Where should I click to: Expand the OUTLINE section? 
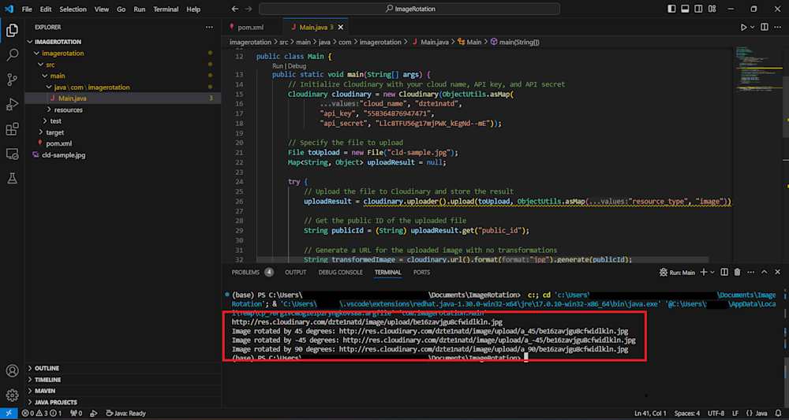47,368
